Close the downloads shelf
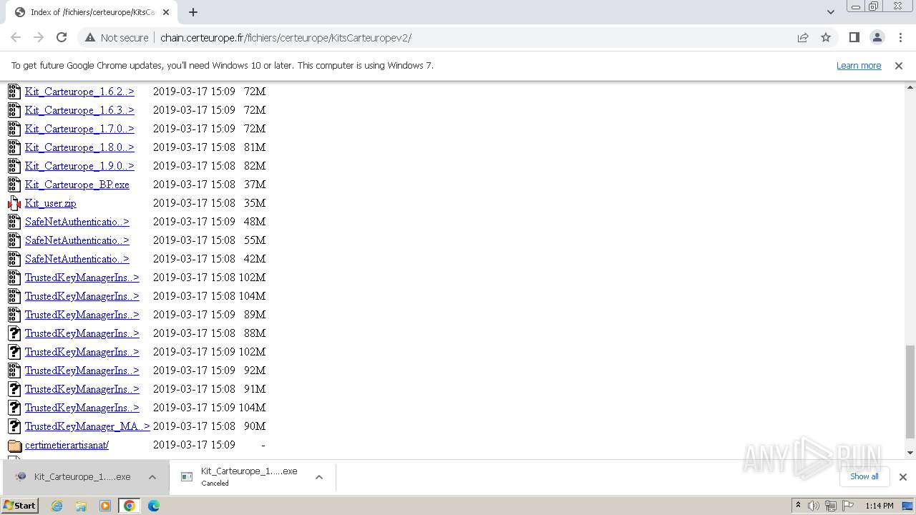 tap(902, 477)
